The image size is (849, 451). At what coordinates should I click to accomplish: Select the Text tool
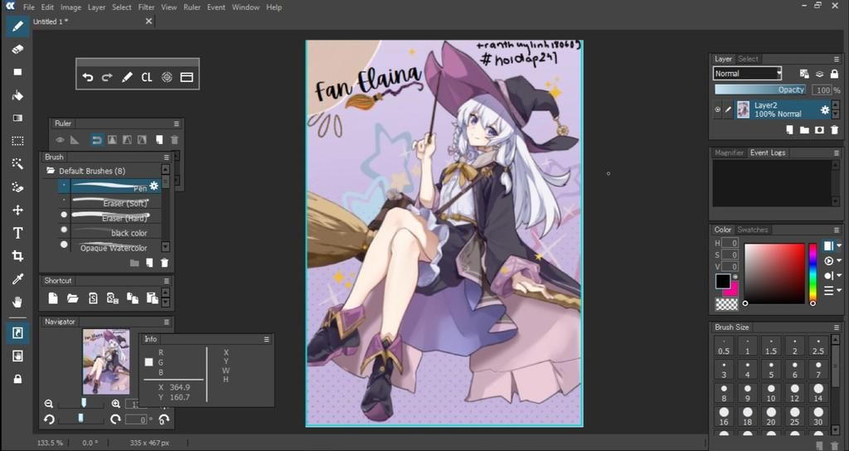17,233
